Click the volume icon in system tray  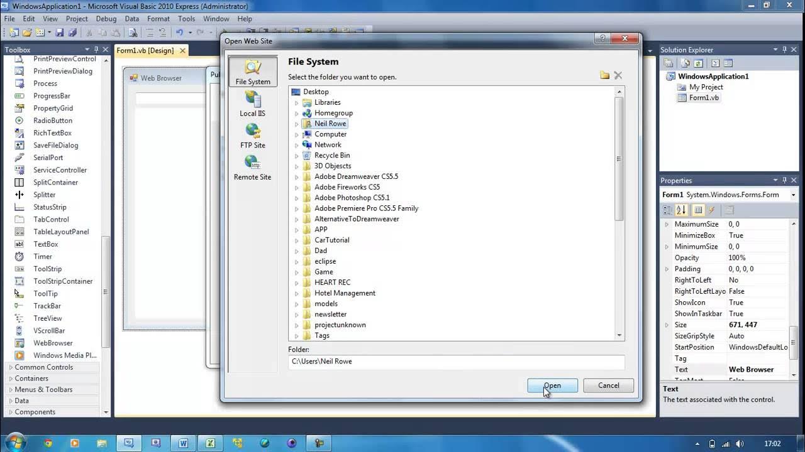tap(739, 443)
